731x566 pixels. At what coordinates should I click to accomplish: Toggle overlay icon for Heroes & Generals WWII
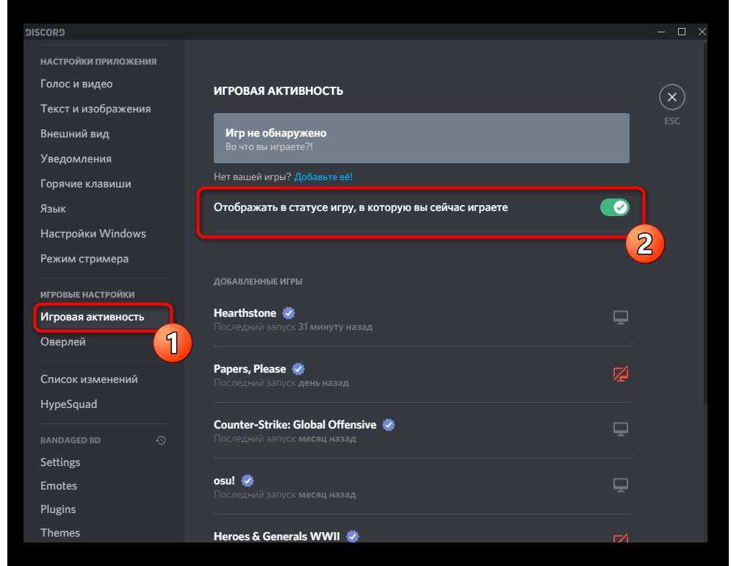(621, 538)
